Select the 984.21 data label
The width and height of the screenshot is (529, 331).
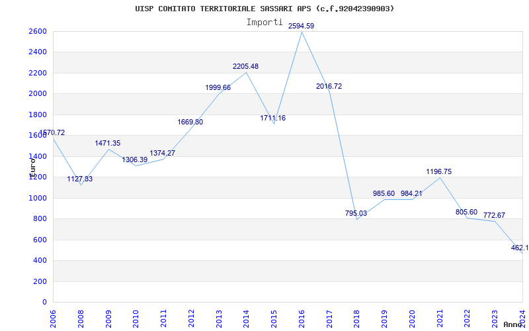pos(411,194)
